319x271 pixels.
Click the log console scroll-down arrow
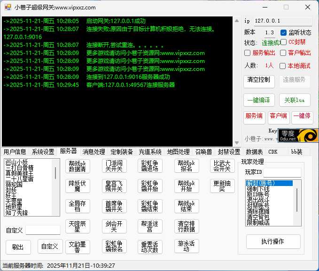point(237,142)
